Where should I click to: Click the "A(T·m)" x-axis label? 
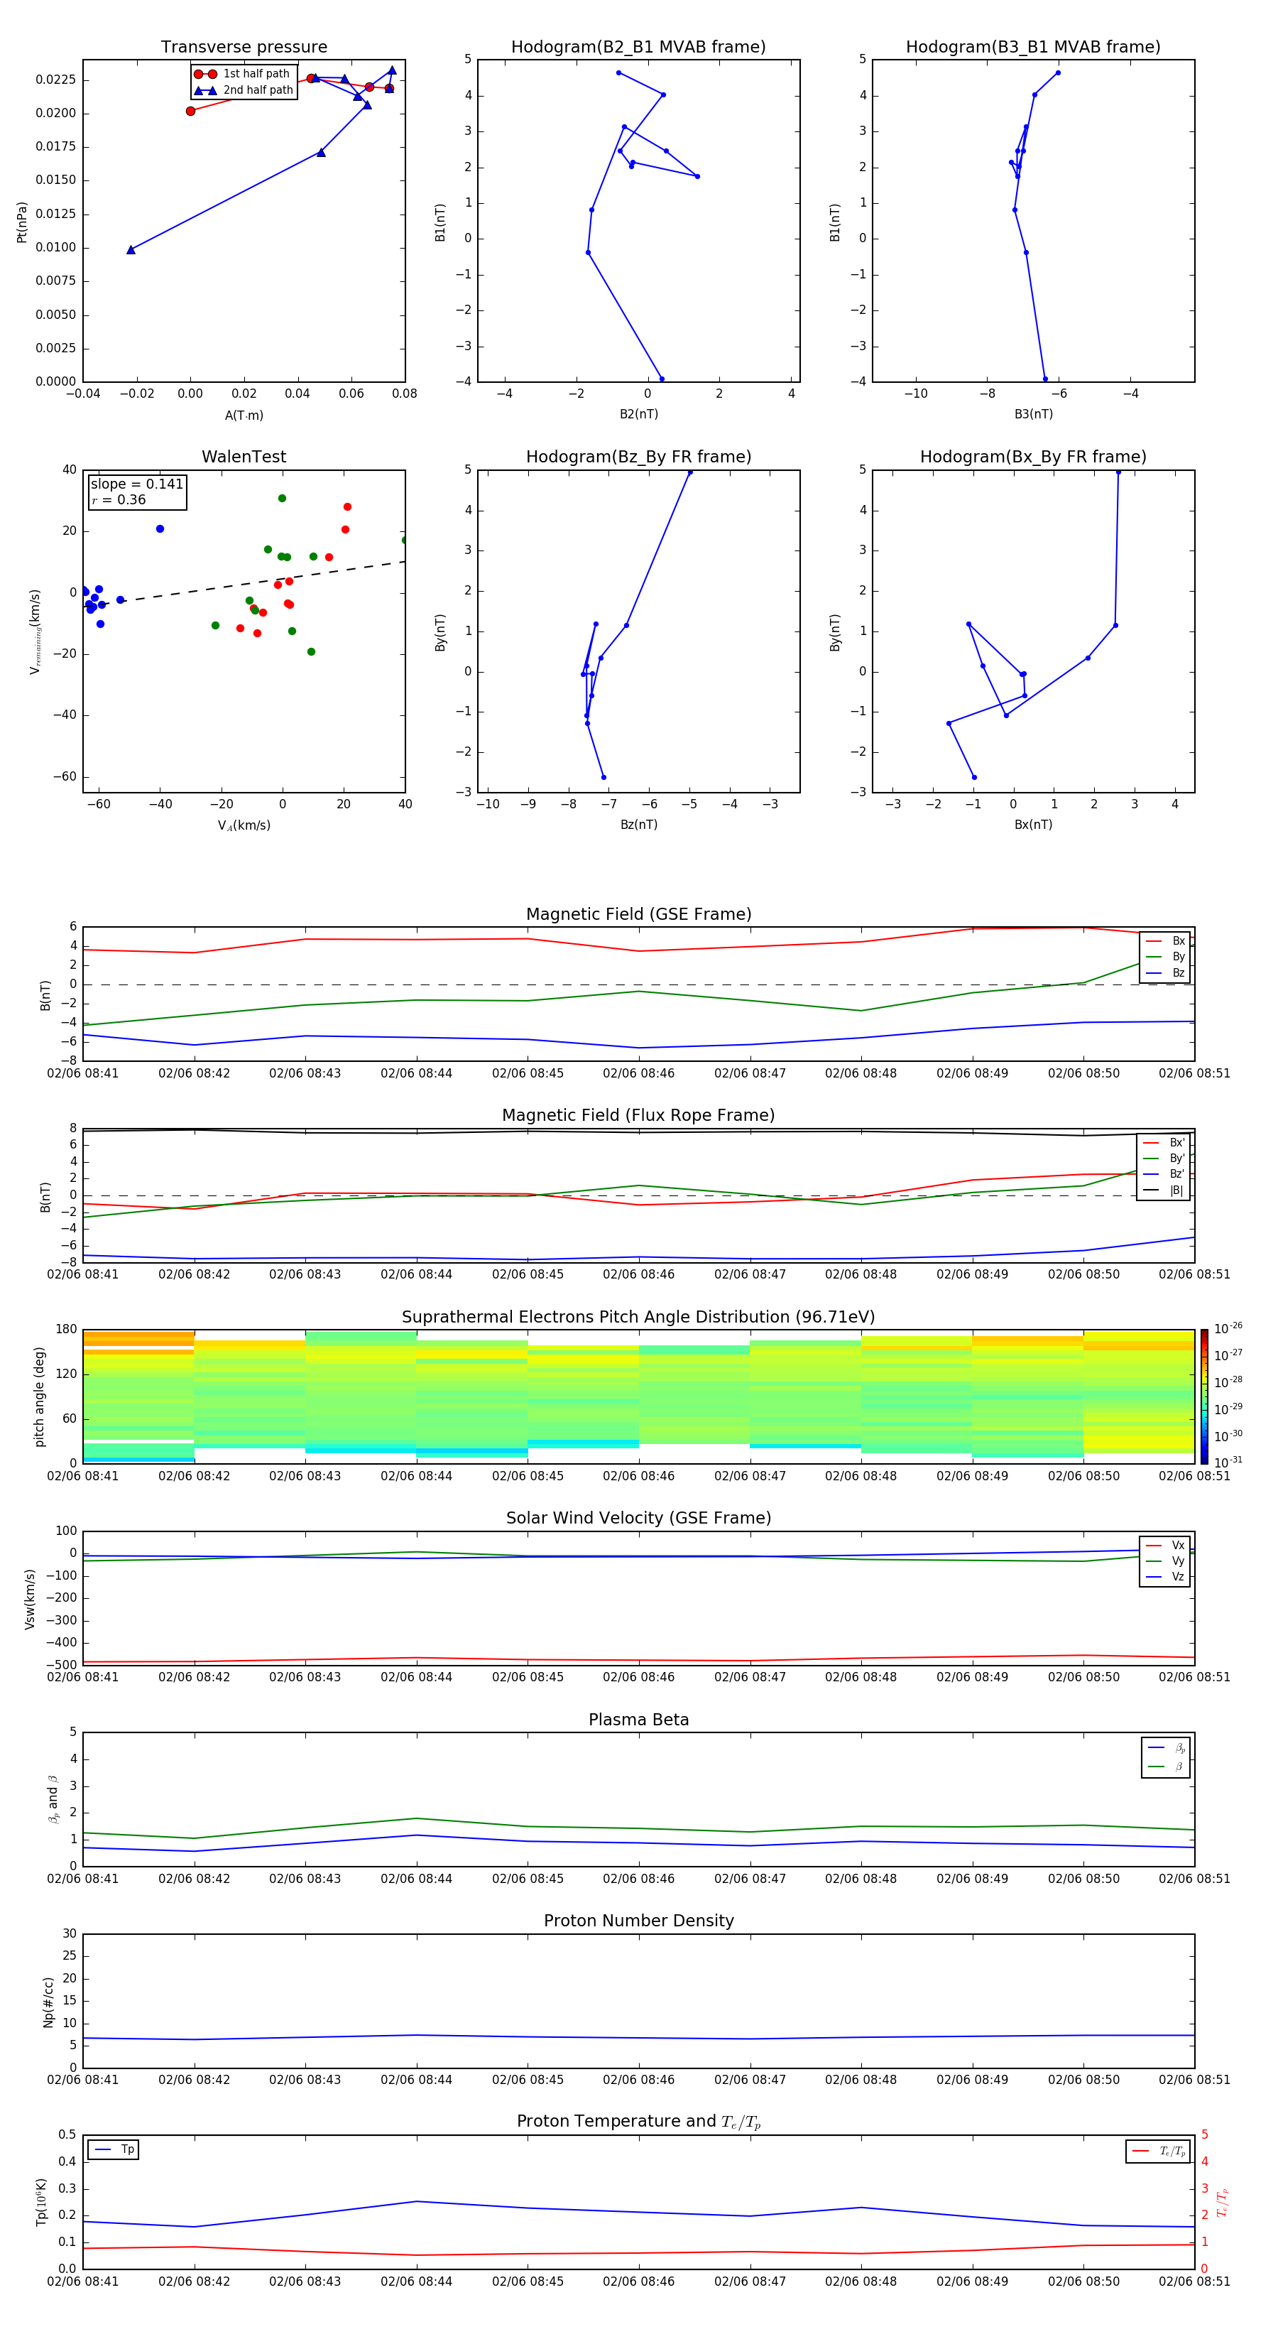(x=244, y=416)
